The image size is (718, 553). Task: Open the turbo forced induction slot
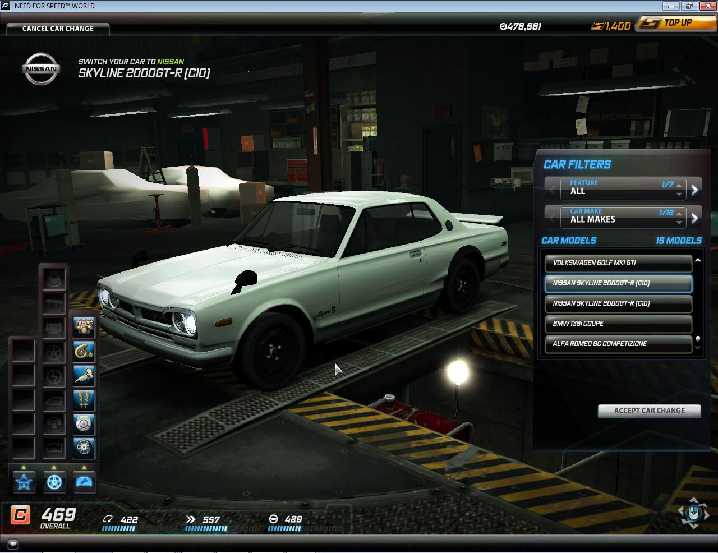click(x=84, y=352)
